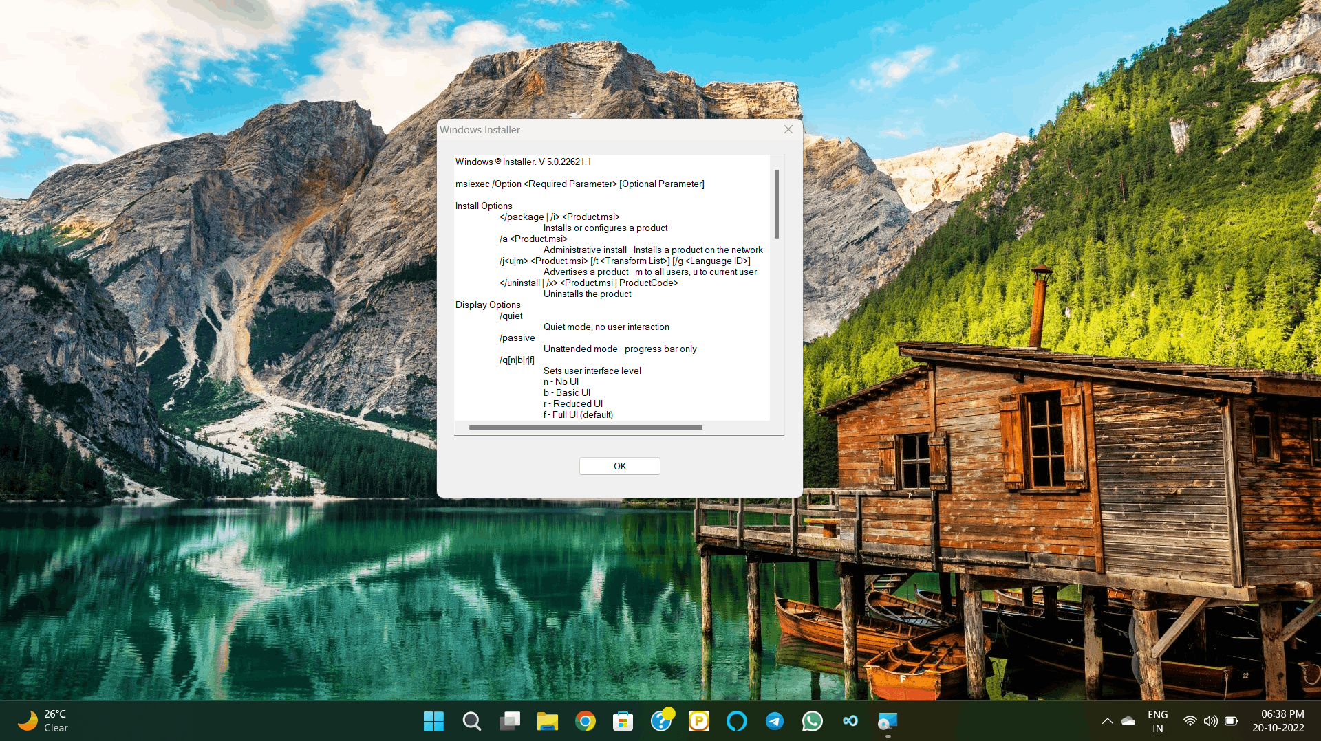The width and height of the screenshot is (1321, 741).
Task: Select the running Windows Installer taskbar icon
Action: (888, 721)
